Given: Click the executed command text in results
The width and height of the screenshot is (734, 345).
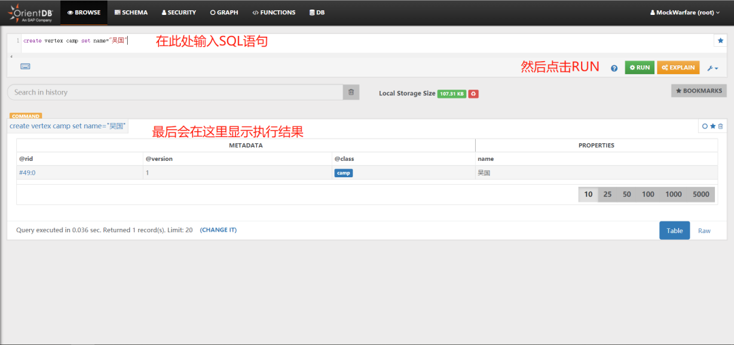Looking at the screenshot, I should click(68, 126).
